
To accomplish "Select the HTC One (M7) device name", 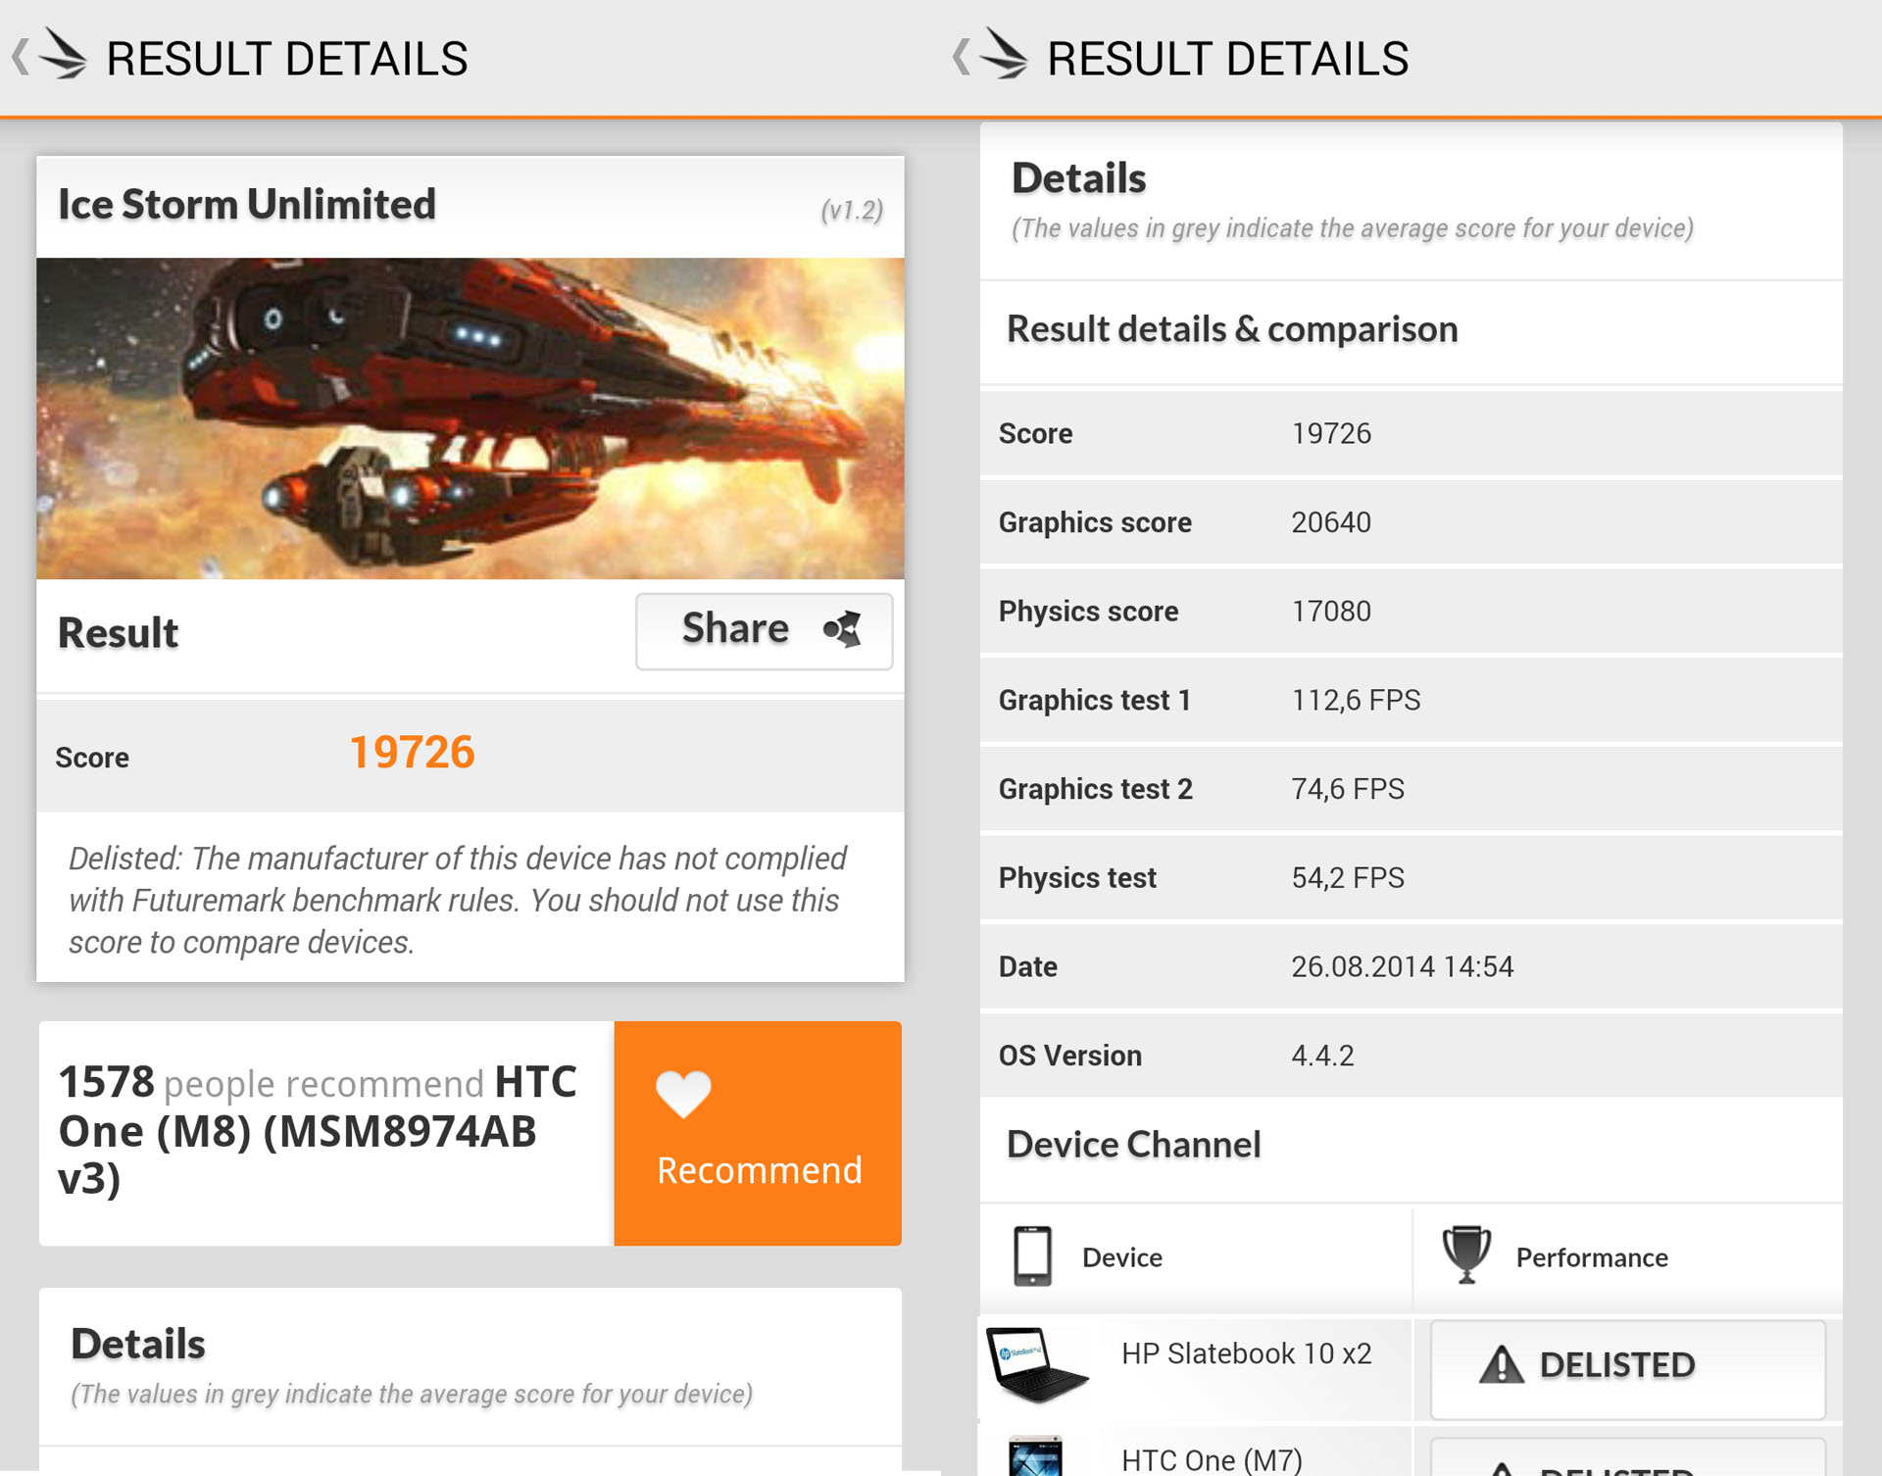I will [1212, 1460].
